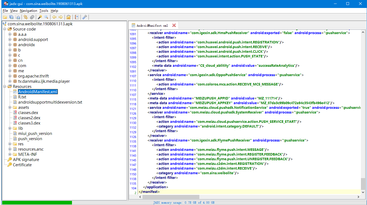Open Text search using wand icon
This screenshot has width=367, height=205.
pos(40,17)
